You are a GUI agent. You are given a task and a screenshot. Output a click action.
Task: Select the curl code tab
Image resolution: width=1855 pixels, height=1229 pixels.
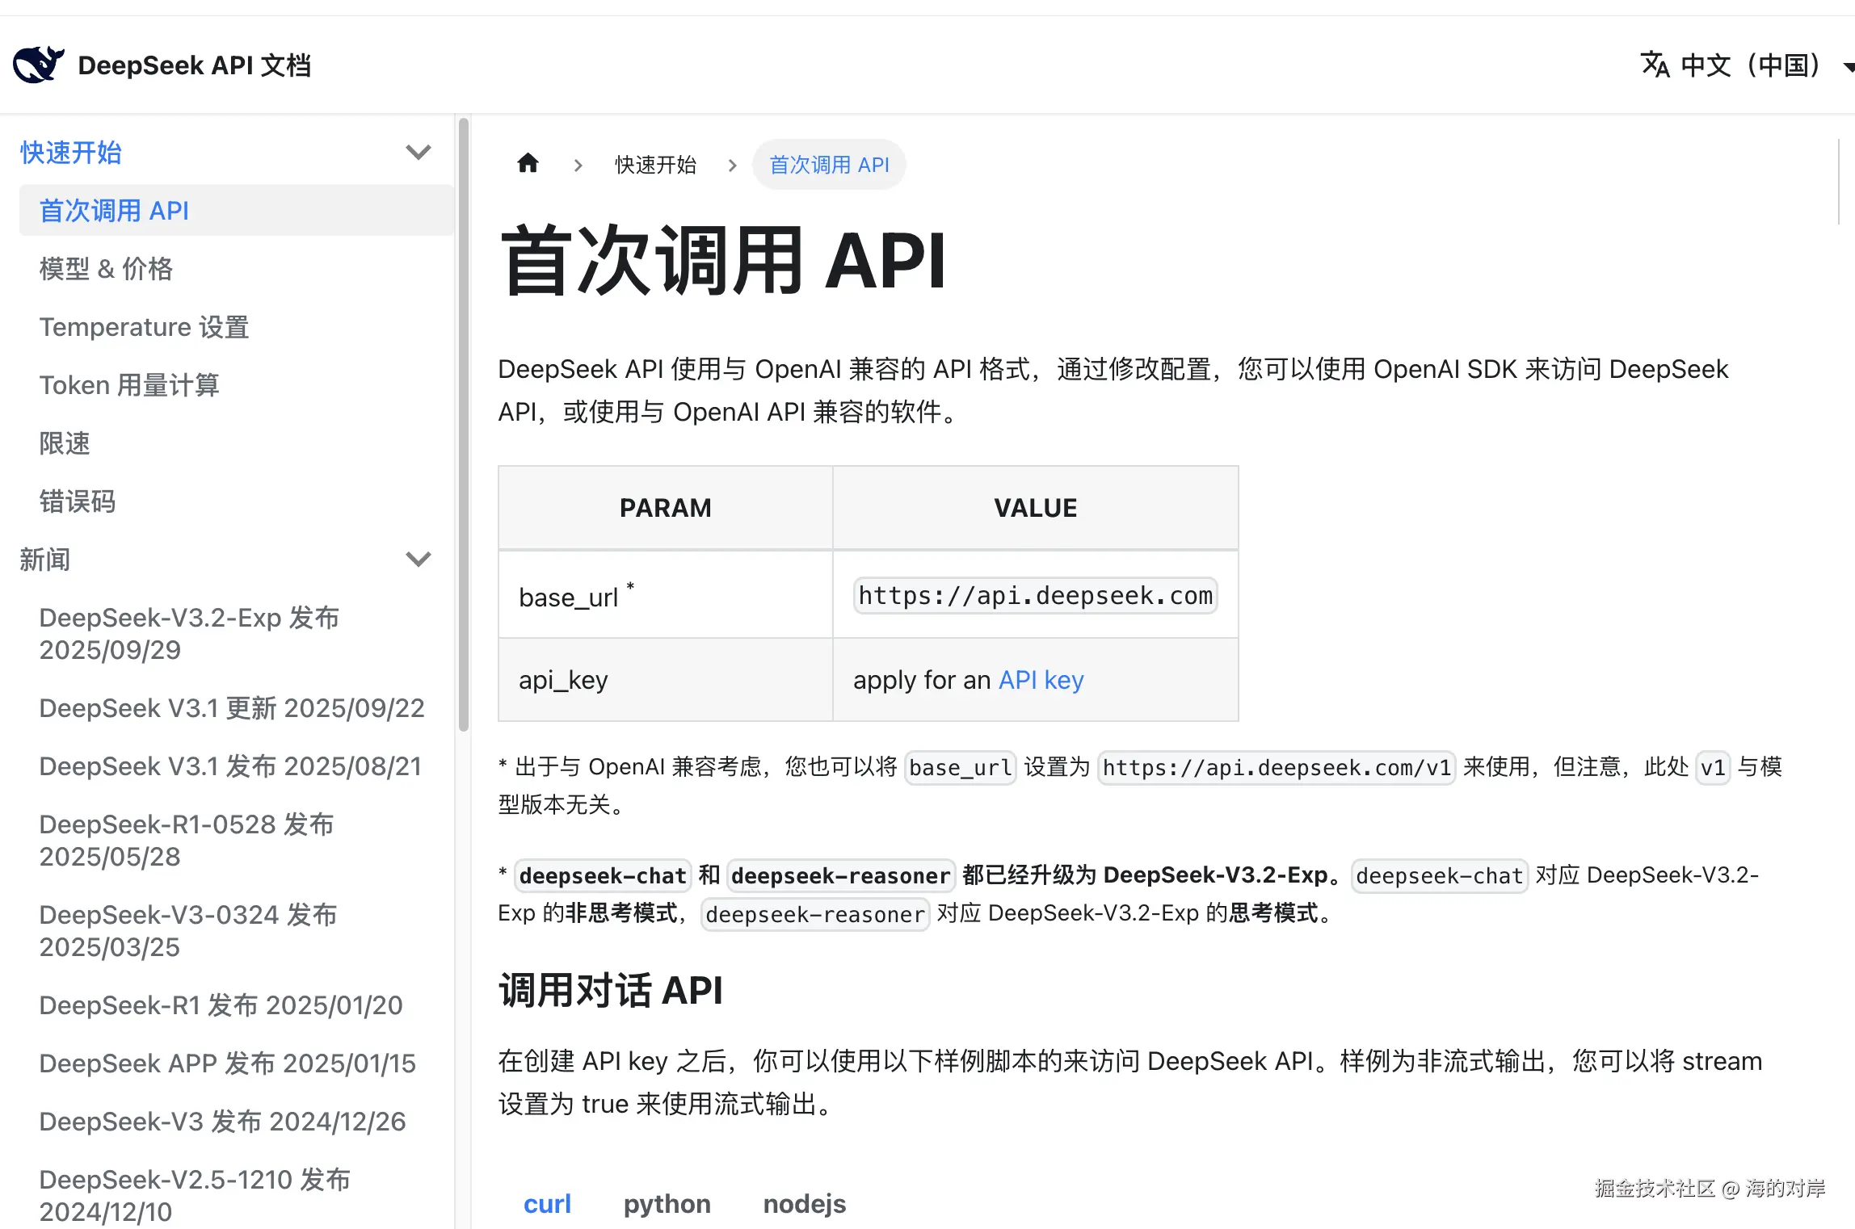pos(547,1203)
